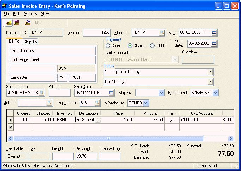This screenshot has height=171, width=241.
Task: Click the Ordered column header
Action: 23,113
